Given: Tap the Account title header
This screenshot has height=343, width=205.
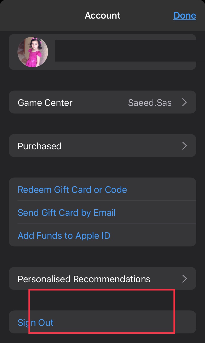Looking at the screenshot, I should (x=102, y=16).
